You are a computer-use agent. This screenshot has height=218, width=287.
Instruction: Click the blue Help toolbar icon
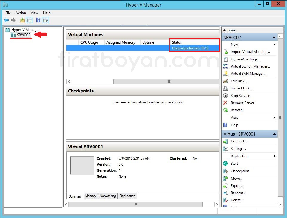[38, 20]
